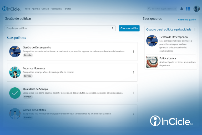Focus the Pesquise por políticas search field
The width and height of the screenshot is (202, 135).
tap(60, 28)
